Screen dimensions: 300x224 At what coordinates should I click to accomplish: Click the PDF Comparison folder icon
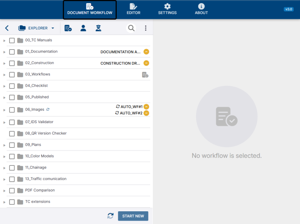(20, 190)
